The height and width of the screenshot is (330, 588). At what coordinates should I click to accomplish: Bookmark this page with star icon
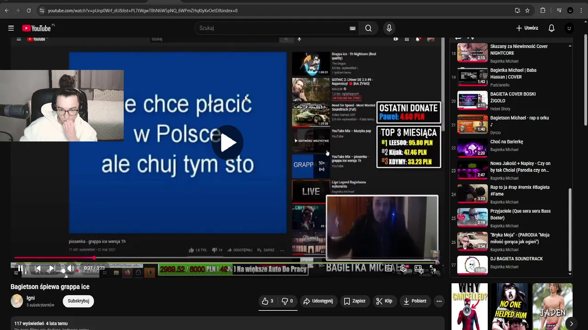pos(527,11)
